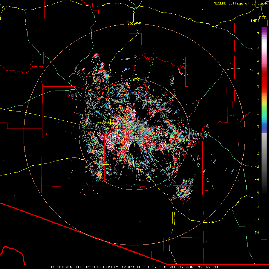Click the 7 value on the color scale
Screen dimensions: 269x269
tap(258, 33)
